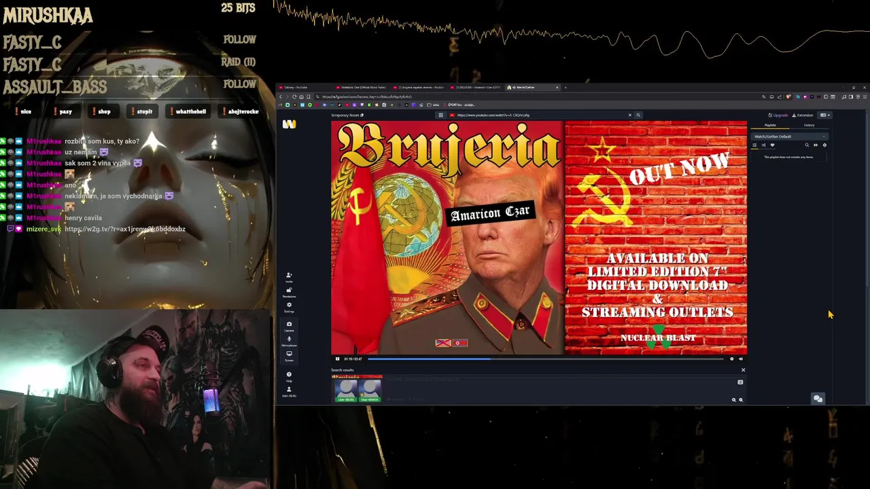
Task: Open the apps grid next to the URL field
Action: (440, 115)
